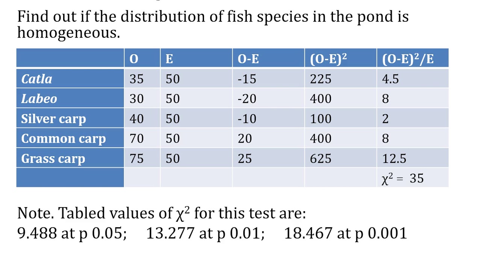Select the E column header
The height and width of the screenshot is (271, 481).
pos(169,59)
